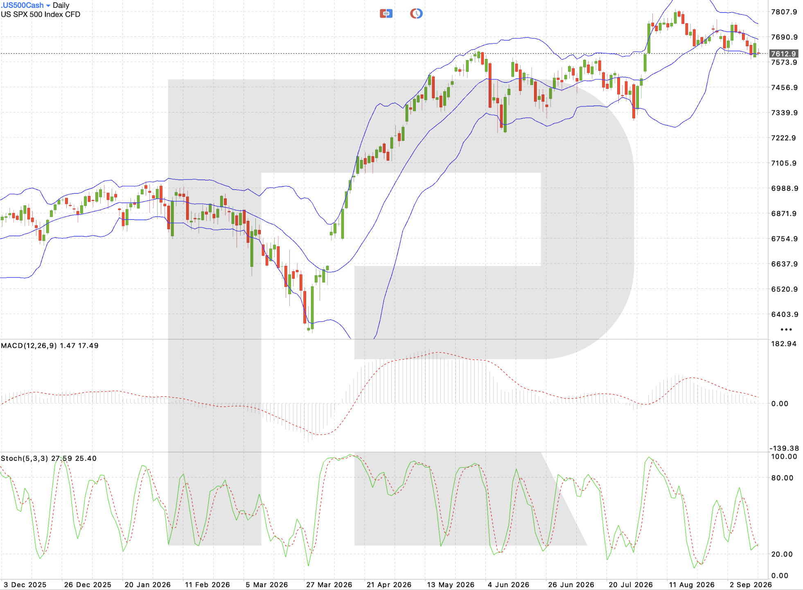Click the 27 Mar 2026 date label
The width and height of the screenshot is (803, 590).
(329, 585)
